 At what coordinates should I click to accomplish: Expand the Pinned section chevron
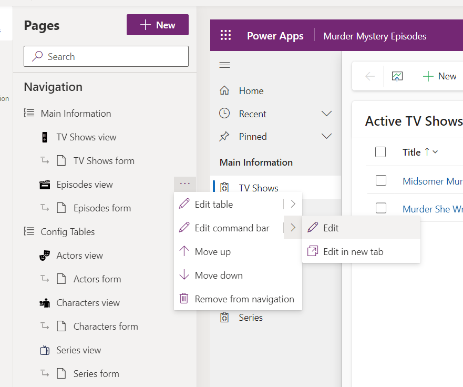click(326, 136)
